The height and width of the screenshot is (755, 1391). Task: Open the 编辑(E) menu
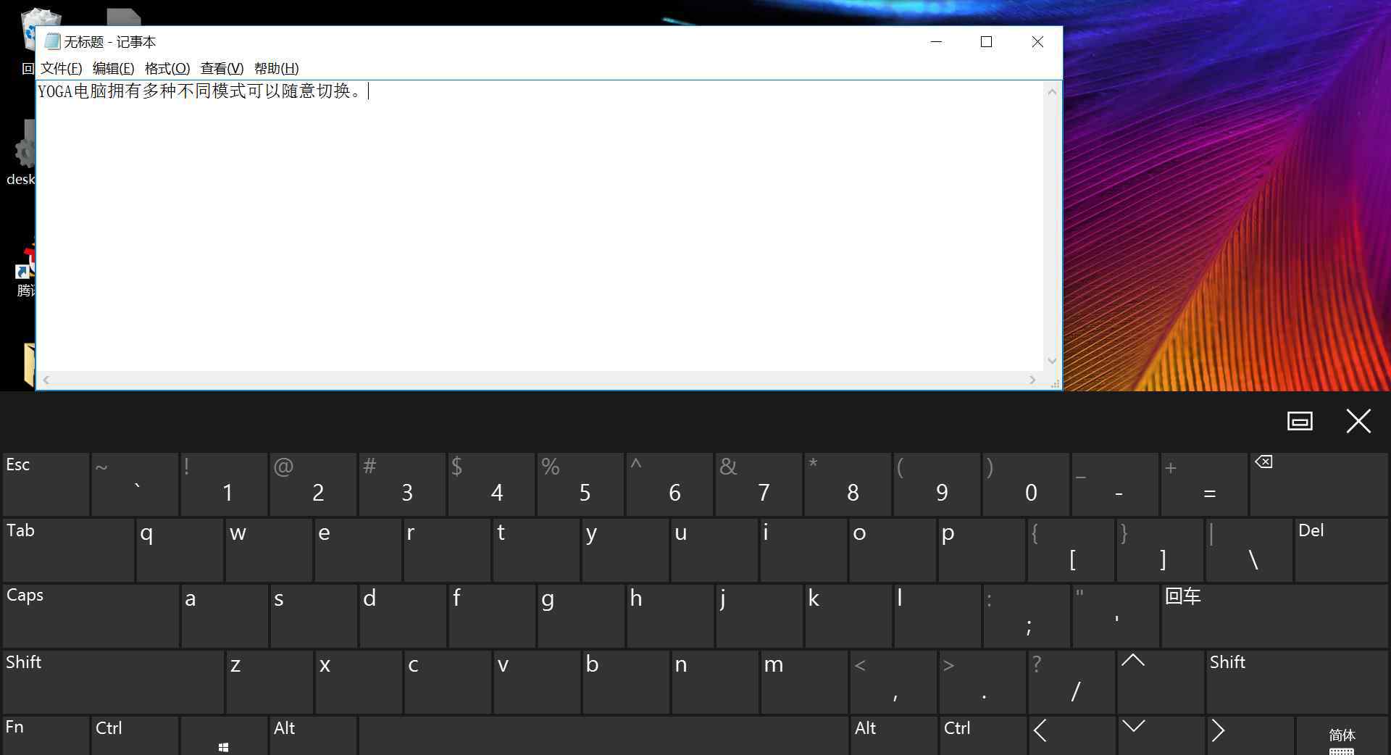pyautogui.click(x=113, y=68)
